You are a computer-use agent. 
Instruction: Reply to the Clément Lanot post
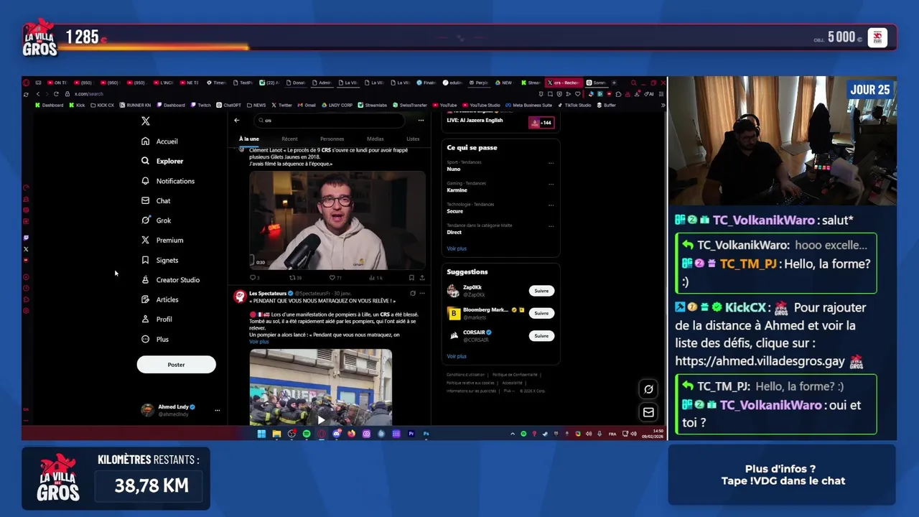[x=253, y=277]
